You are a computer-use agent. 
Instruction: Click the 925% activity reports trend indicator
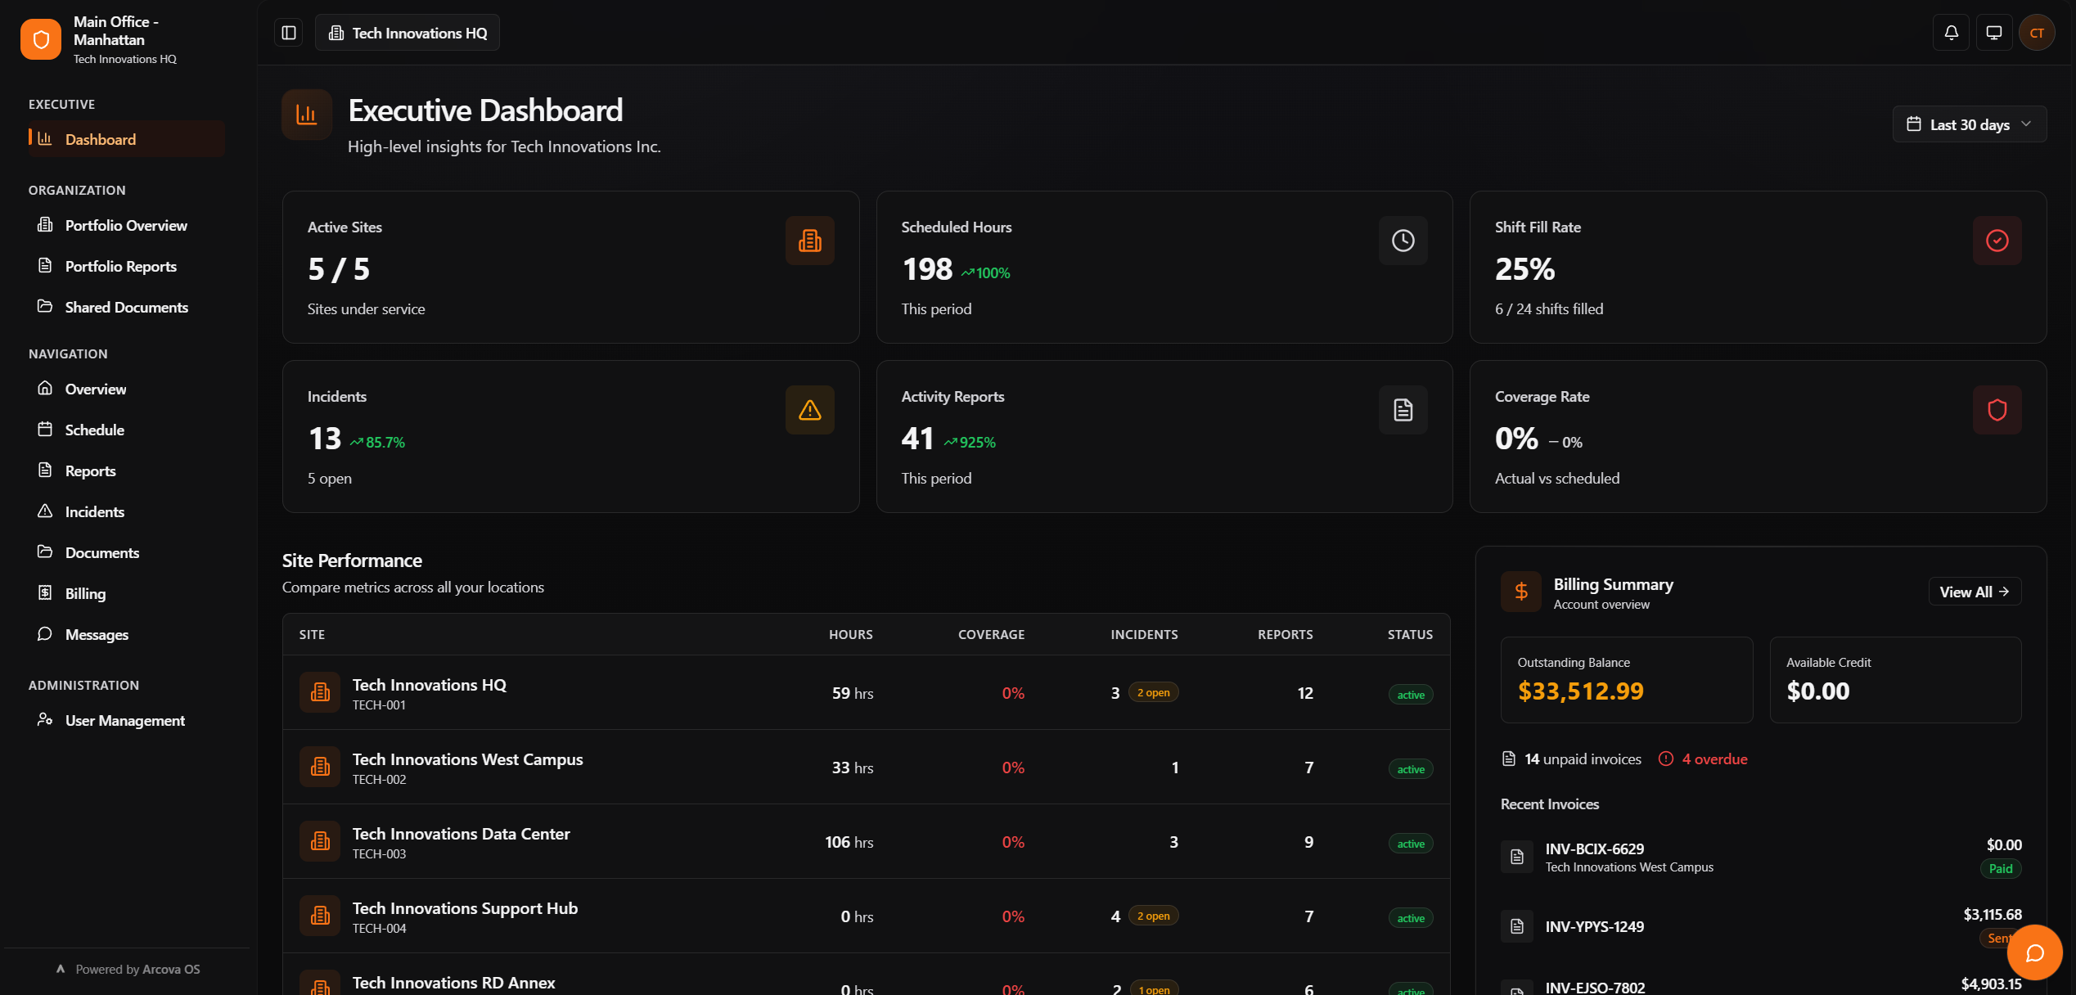(x=970, y=443)
